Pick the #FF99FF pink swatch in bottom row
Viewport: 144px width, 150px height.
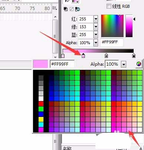pos(129,130)
